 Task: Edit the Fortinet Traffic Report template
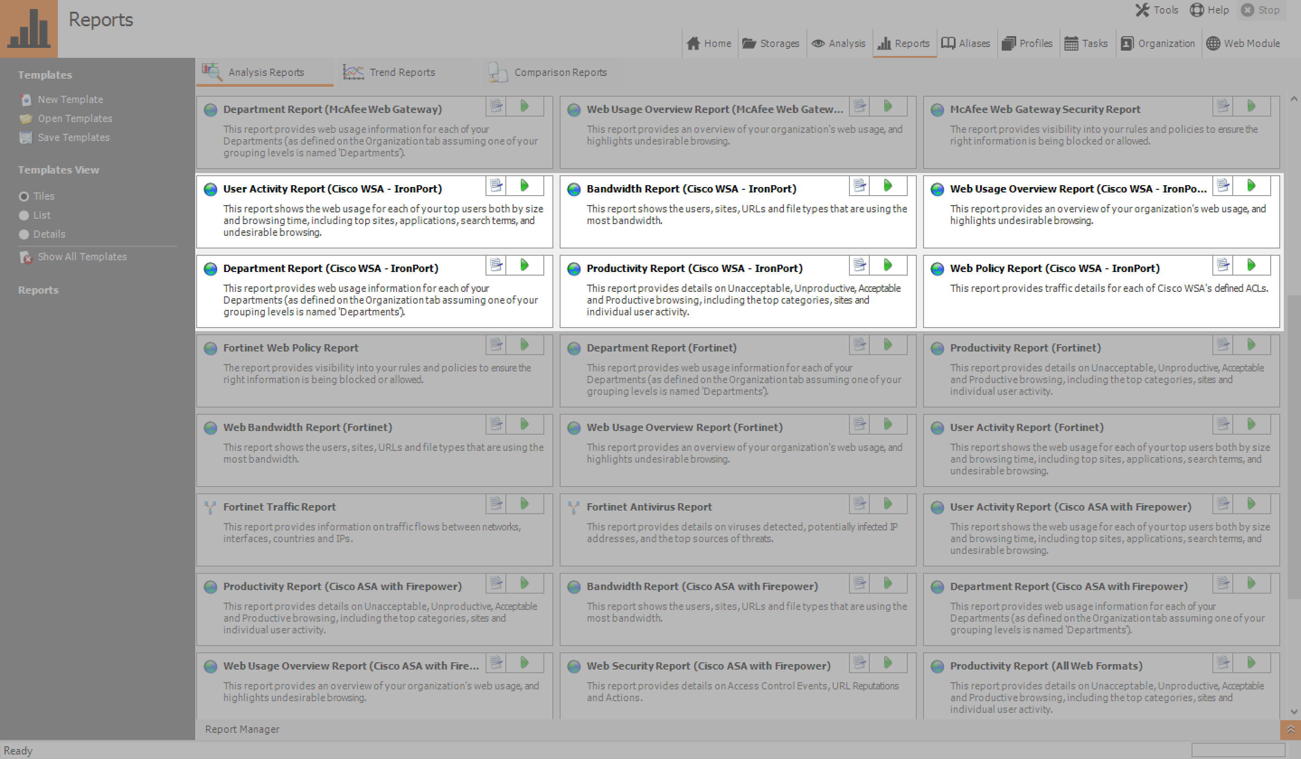496,504
